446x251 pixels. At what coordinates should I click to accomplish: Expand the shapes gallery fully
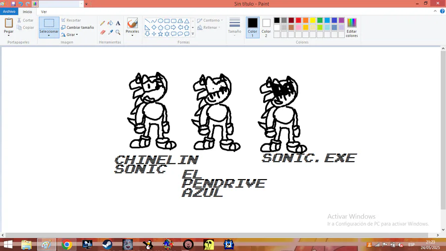click(x=193, y=34)
